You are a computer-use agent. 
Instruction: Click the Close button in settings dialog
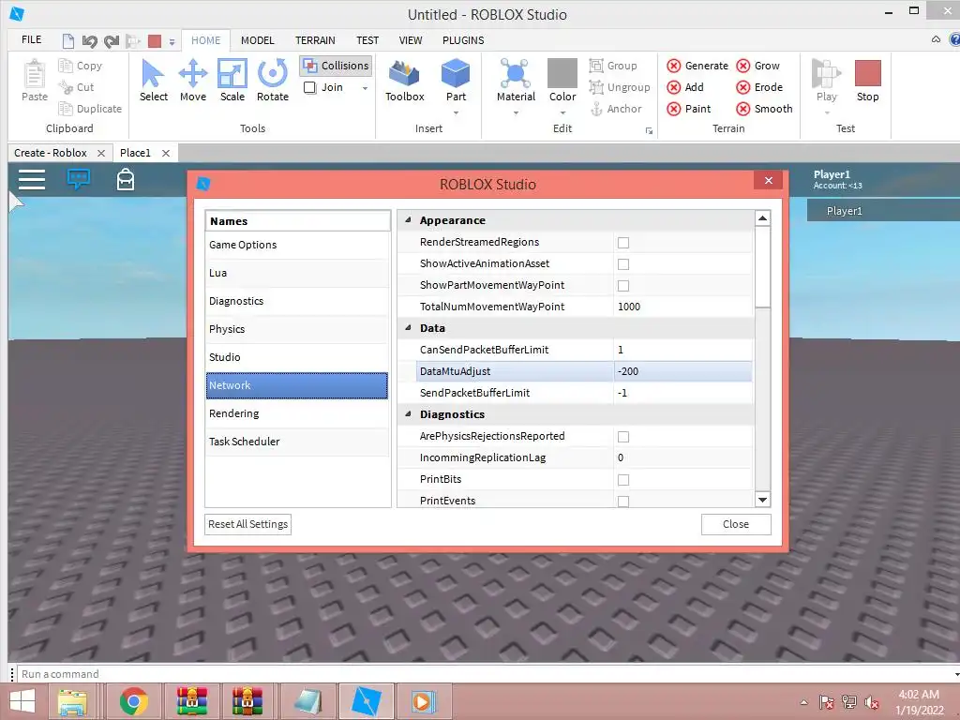coord(735,524)
